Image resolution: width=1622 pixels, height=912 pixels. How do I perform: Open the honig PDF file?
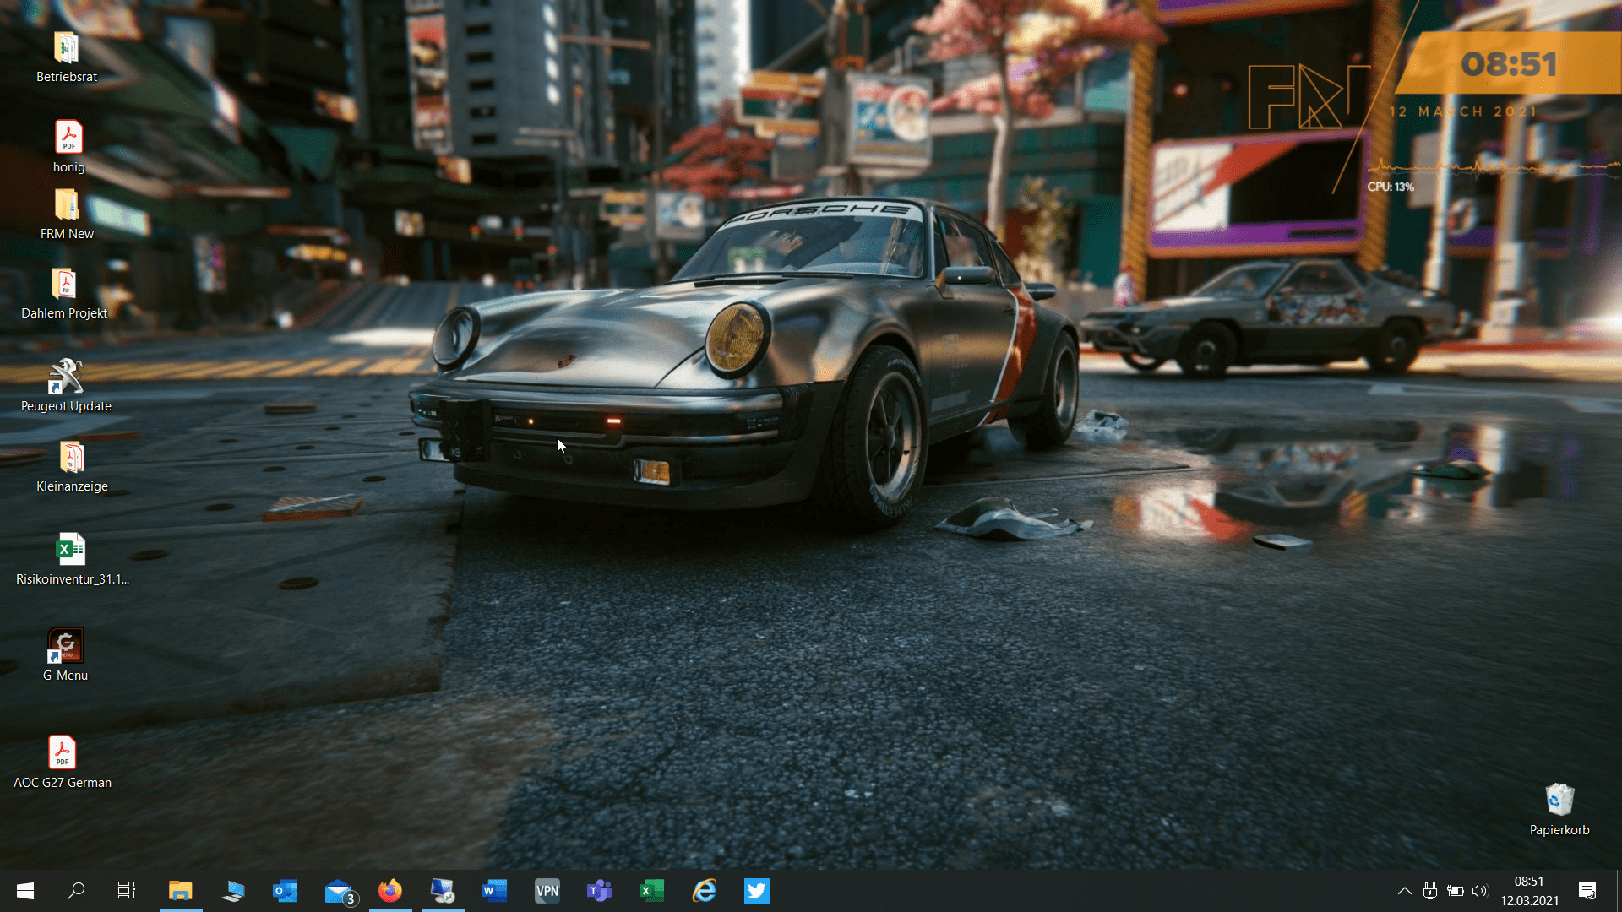68,146
